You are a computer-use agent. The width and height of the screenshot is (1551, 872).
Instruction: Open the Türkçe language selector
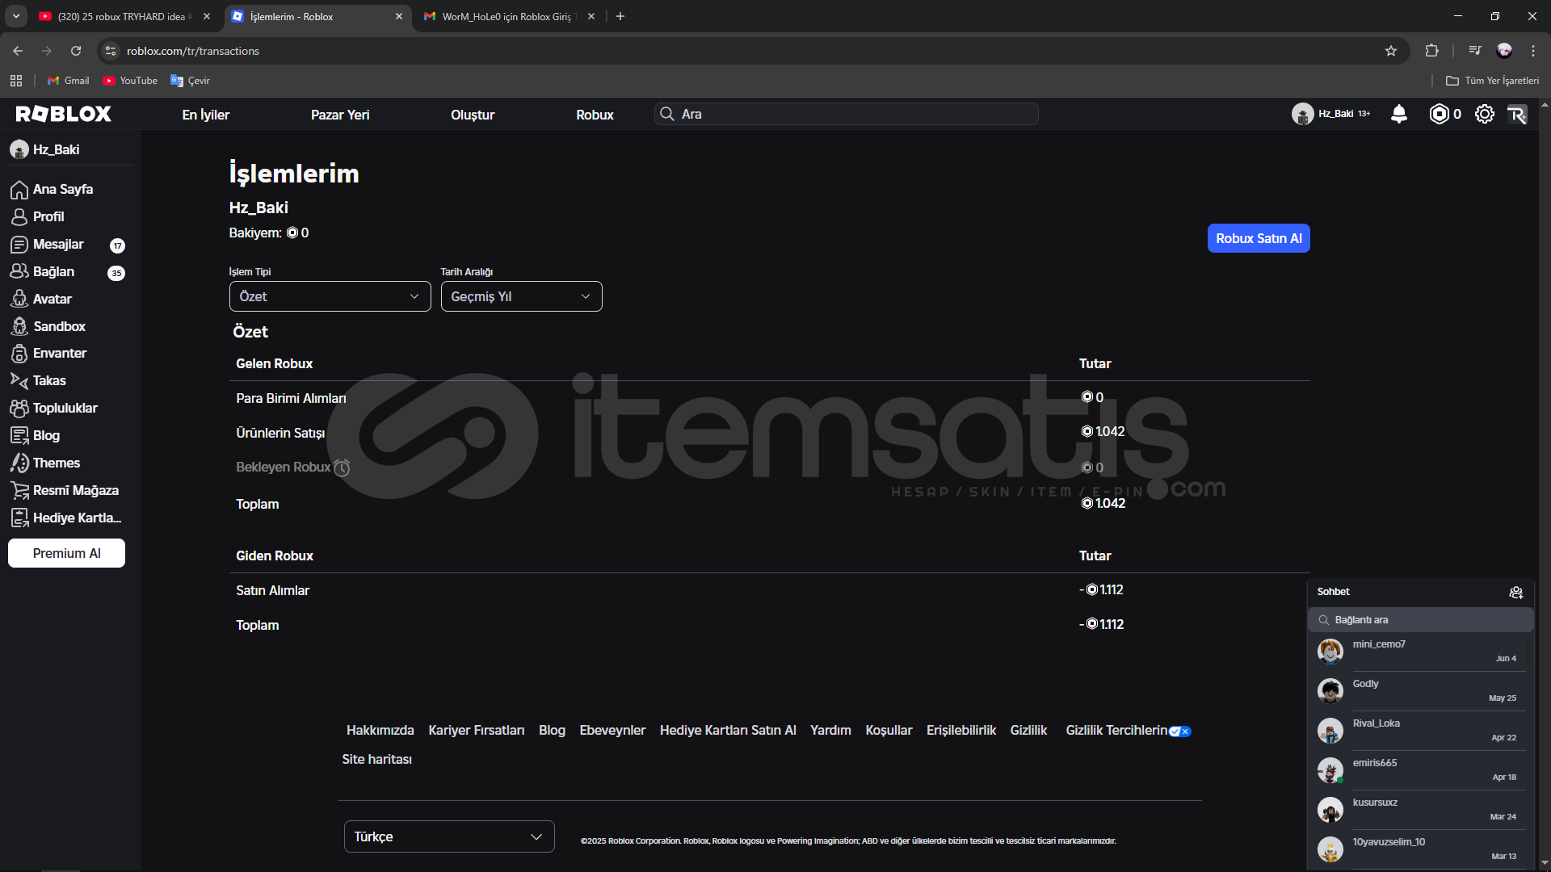click(x=448, y=836)
